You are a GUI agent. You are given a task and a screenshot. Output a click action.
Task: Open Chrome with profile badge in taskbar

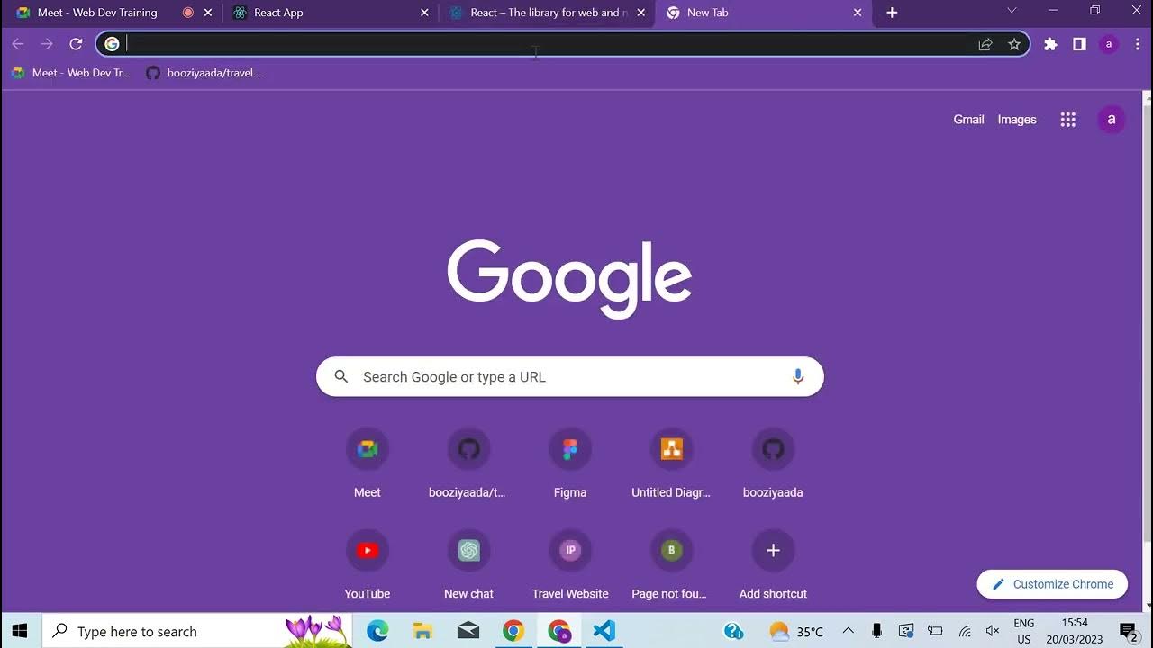click(558, 631)
